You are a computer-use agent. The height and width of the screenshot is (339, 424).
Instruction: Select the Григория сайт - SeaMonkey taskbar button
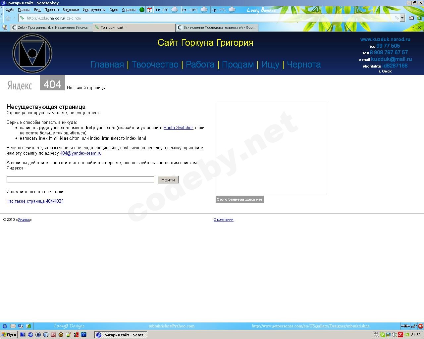(x=121, y=335)
